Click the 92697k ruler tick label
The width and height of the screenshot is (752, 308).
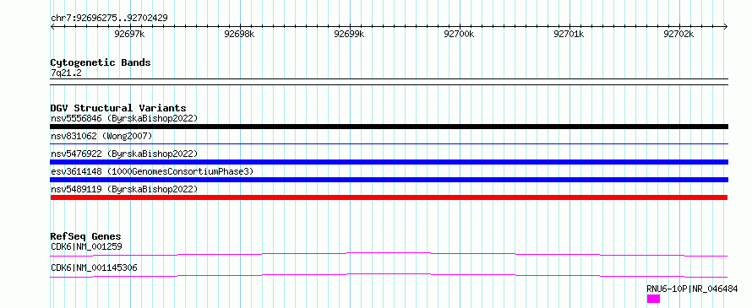tap(130, 34)
